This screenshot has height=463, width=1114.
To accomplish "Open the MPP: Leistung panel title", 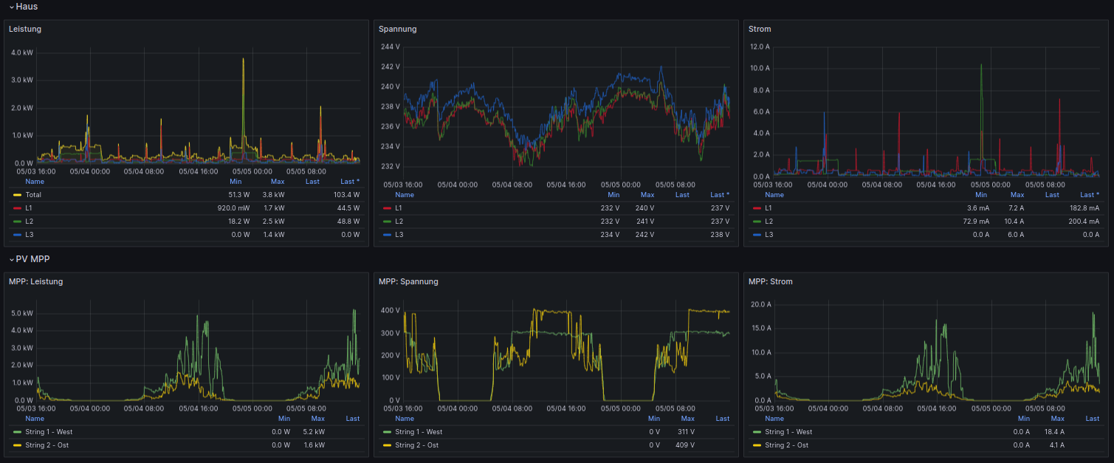I will [x=35, y=281].
